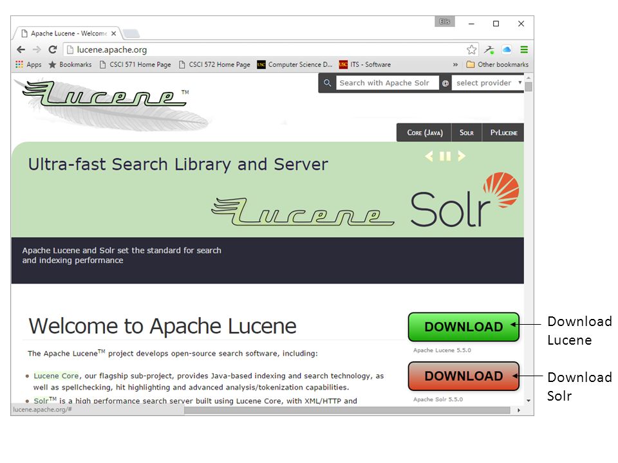Click the blue cloud extension icon
This screenshot has height=463, width=618.
(507, 50)
